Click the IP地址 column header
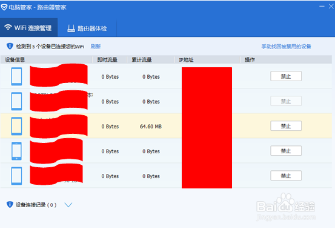The image size is (335, 229). [186, 60]
